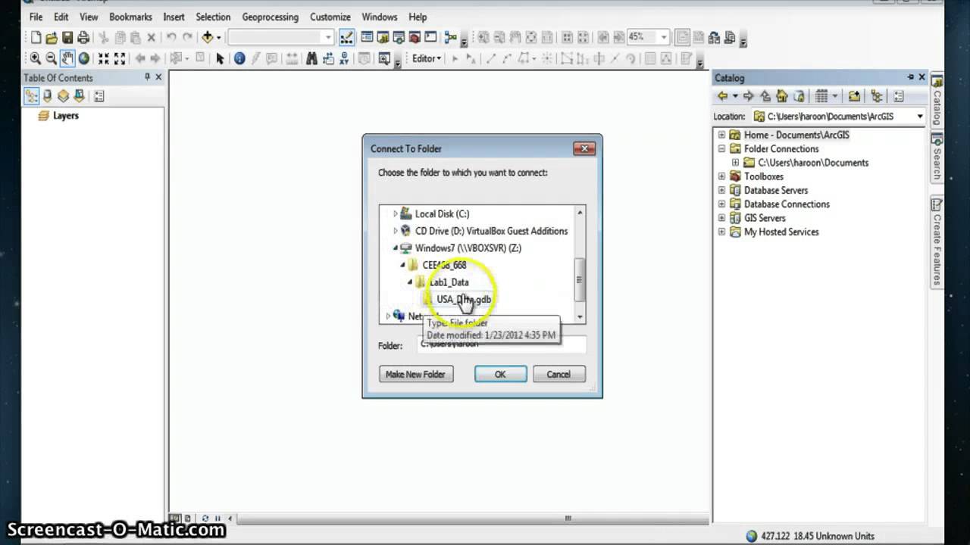
Task: Click the Add Data yellow plus icon
Action: coord(207,37)
